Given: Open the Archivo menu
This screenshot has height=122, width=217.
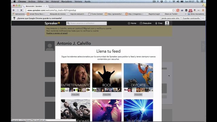Looking at the screenshot, I should coord(32,1).
